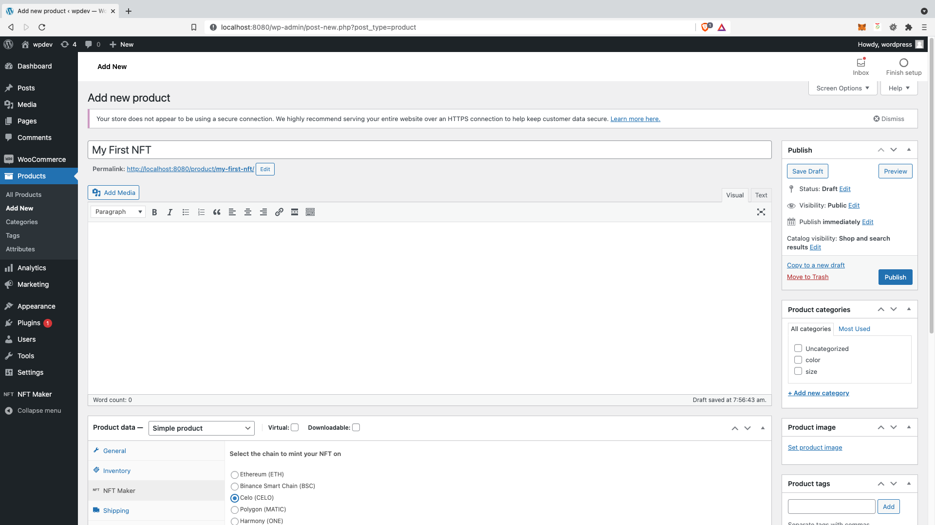Open the Most Used categories tab
The width and height of the screenshot is (935, 525).
tap(854, 329)
